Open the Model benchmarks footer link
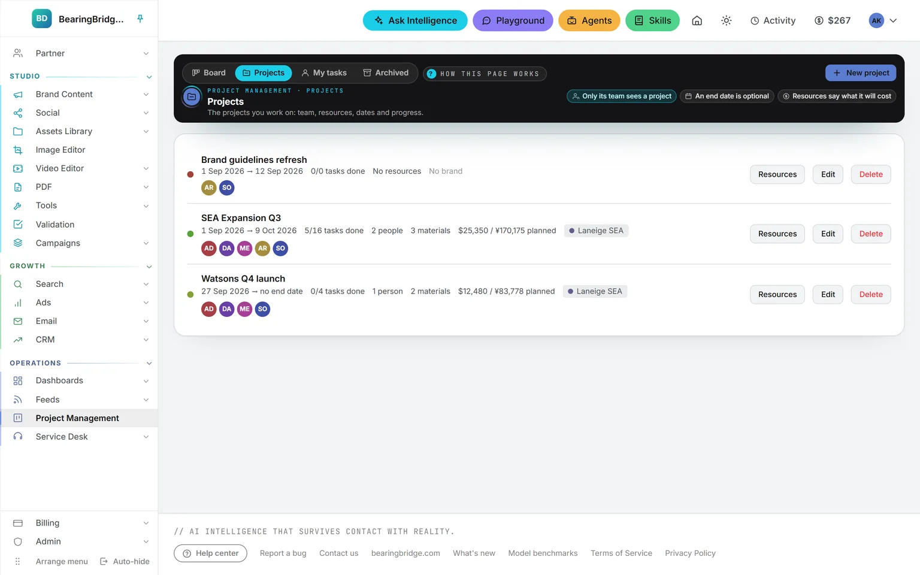Image resolution: width=920 pixels, height=575 pixels. pyautogui.click(x=543, y=553)
